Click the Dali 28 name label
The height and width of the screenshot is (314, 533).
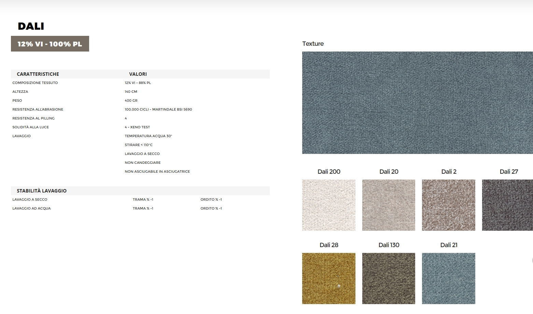329,245
